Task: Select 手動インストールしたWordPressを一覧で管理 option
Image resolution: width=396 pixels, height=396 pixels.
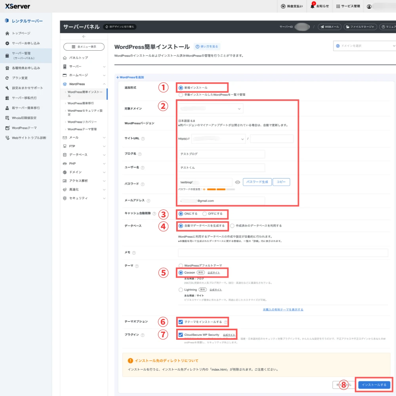Action: click(181, 95)
